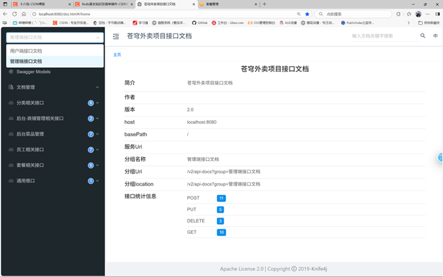Click the count badge 7 on 后台菜品管理

[x=91, y=134]
